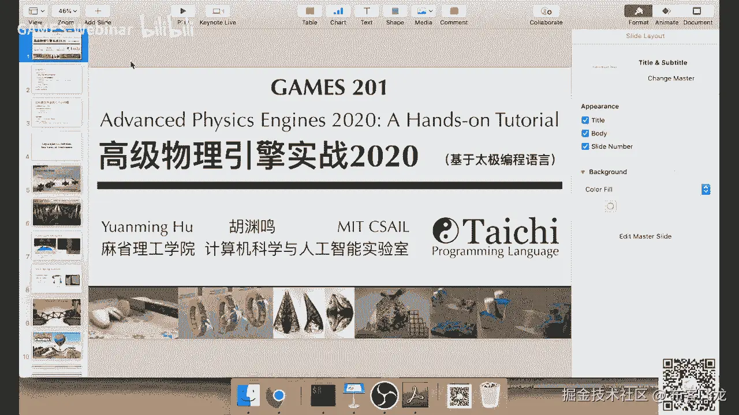Select the text 计算机科学与人工智能实验室
The width and height of the screenshot is (739, 415).
(x=307, y=250)
